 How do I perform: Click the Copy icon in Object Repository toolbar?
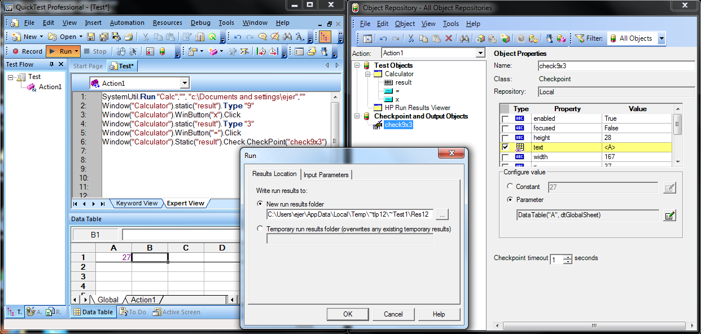(x=423, y=38)
